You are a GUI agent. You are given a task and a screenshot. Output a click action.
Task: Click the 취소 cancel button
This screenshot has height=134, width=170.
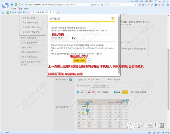[x=90, y=61]
